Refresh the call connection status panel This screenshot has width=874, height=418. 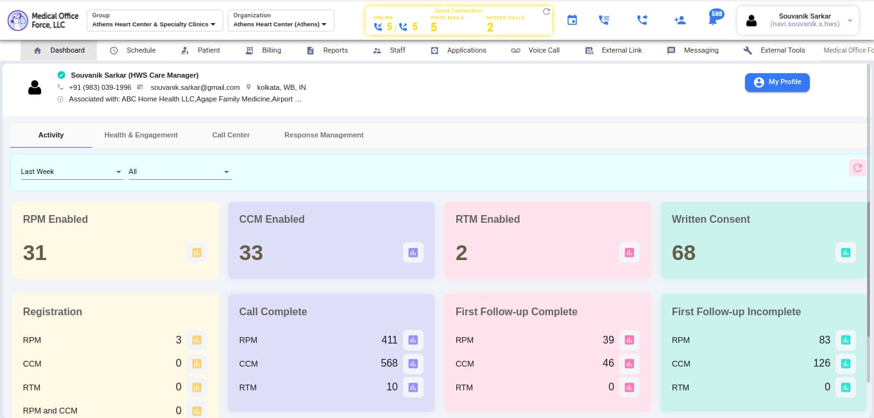point(546,12)
